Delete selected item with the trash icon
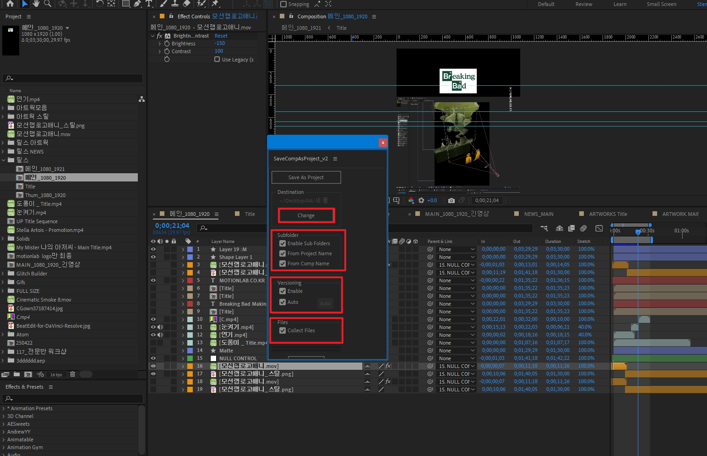Viewport: 707px width, 456px height. (x=72, y=374)
